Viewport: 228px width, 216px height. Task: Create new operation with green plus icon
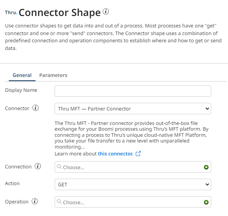click(x=206, y=202)
